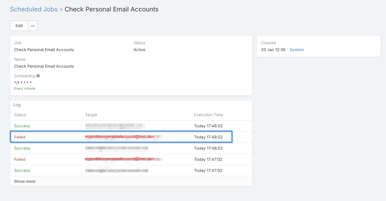This screenshot has width=386, height=201.
Task: Click the Created date 20 Jan 12:36
Action: pos(273,50)
